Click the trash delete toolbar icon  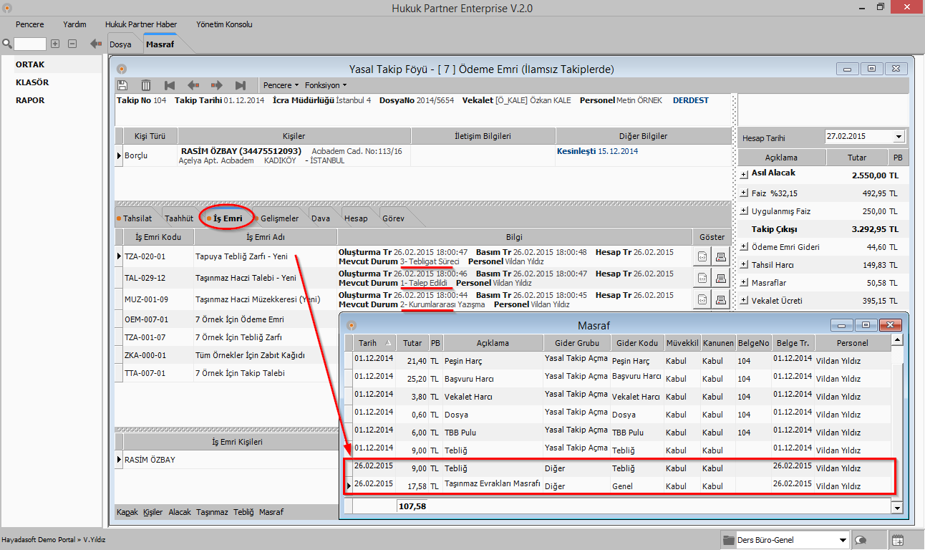(x=146, y=85)
